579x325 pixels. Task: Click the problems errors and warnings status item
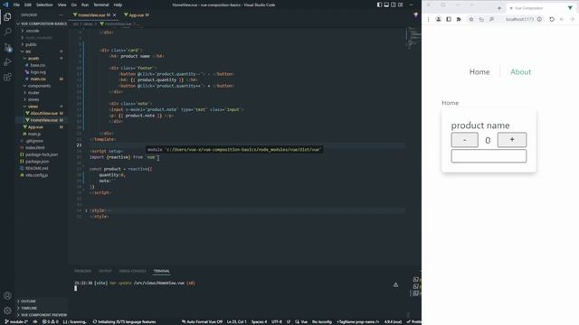point(51,321)
